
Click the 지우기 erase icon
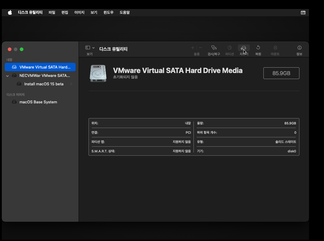[244, 48]
